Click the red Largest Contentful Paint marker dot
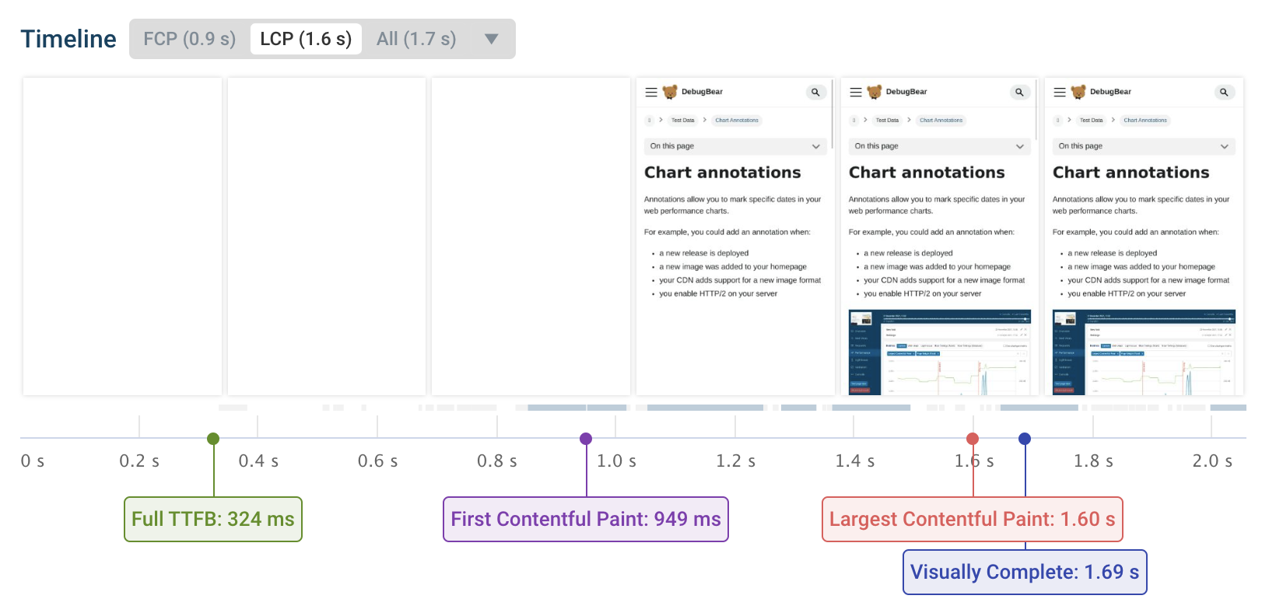 point(973,439)
